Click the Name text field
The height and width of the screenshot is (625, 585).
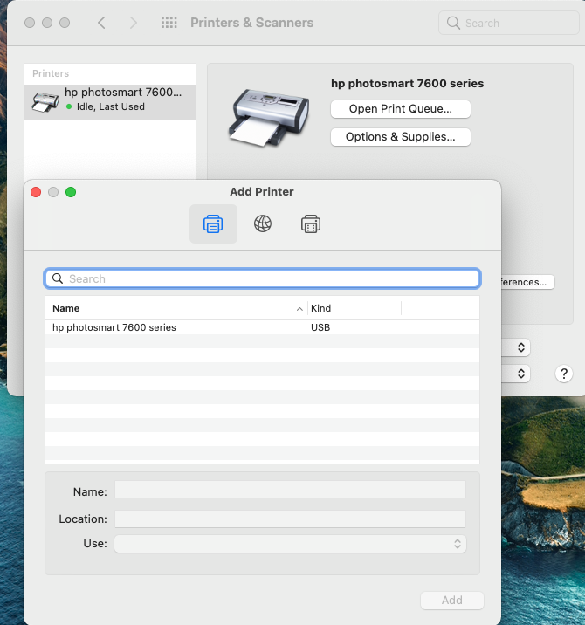tap(290, 490)
